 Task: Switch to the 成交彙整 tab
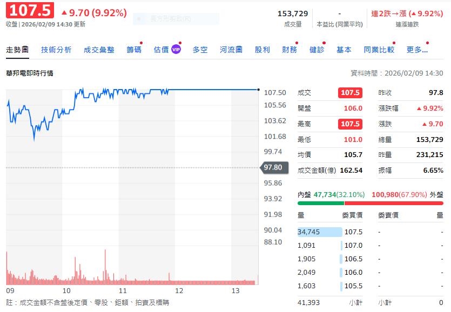tap(99, 50)
